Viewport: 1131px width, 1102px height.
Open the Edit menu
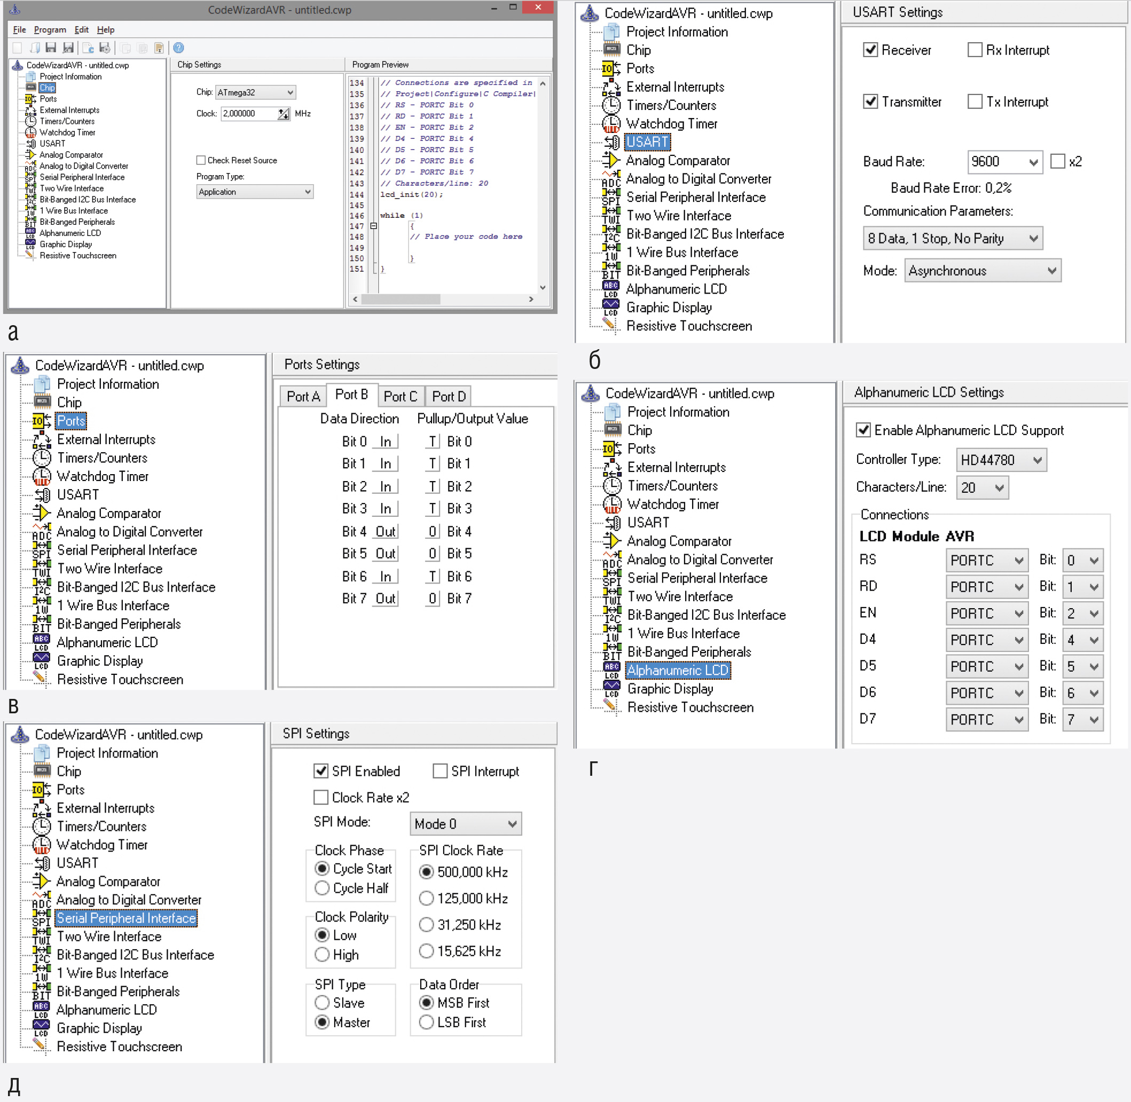tap(82, 29)
